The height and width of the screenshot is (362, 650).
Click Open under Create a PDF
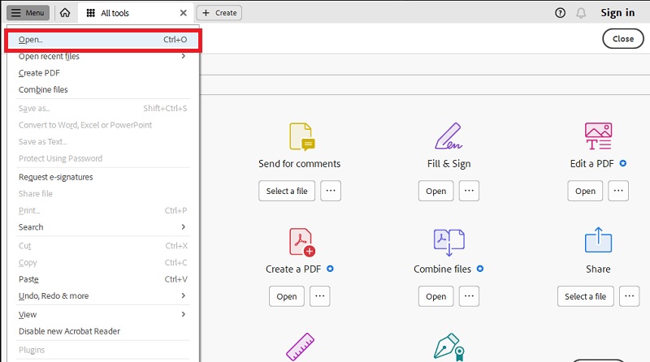tap(287, 296)
